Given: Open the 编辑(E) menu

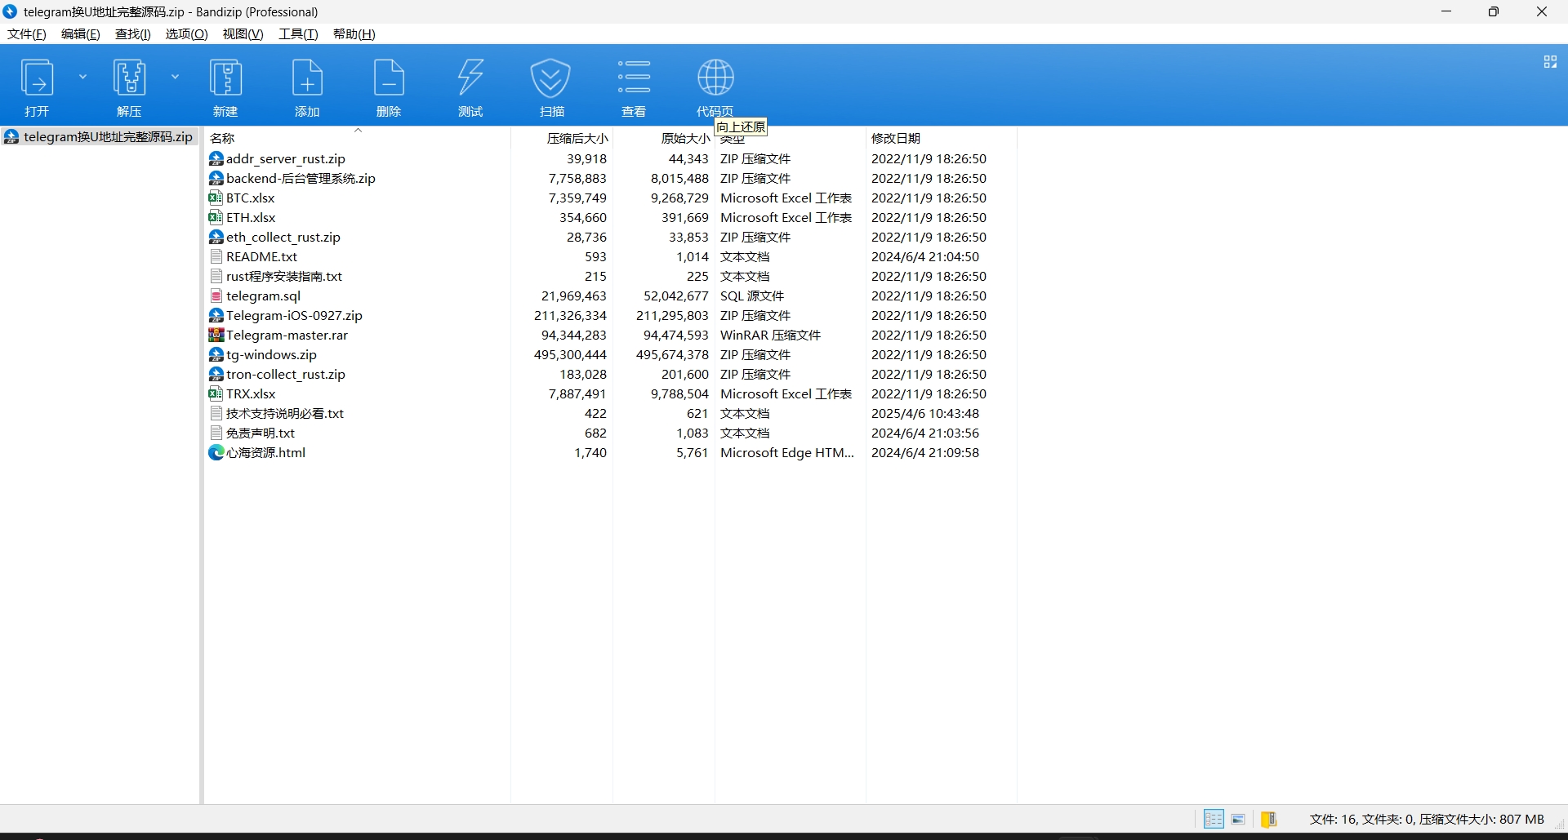Looking at the screenshot, I should (x=81, y=34).
